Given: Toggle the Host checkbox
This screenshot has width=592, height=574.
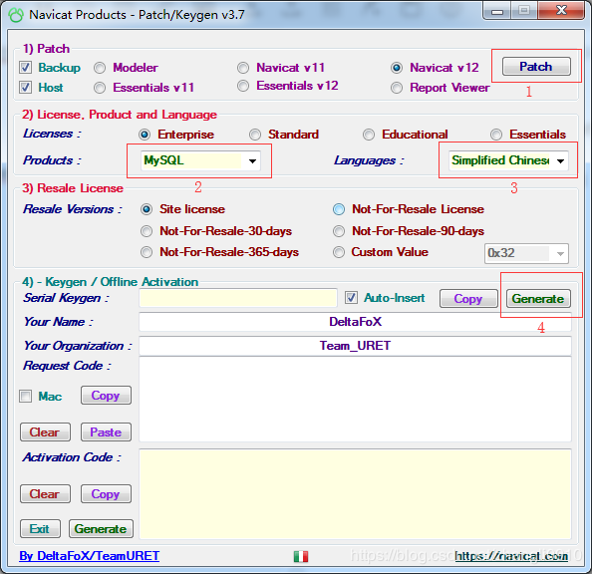Looking at the screenshot, I should (x=25, y=88).
